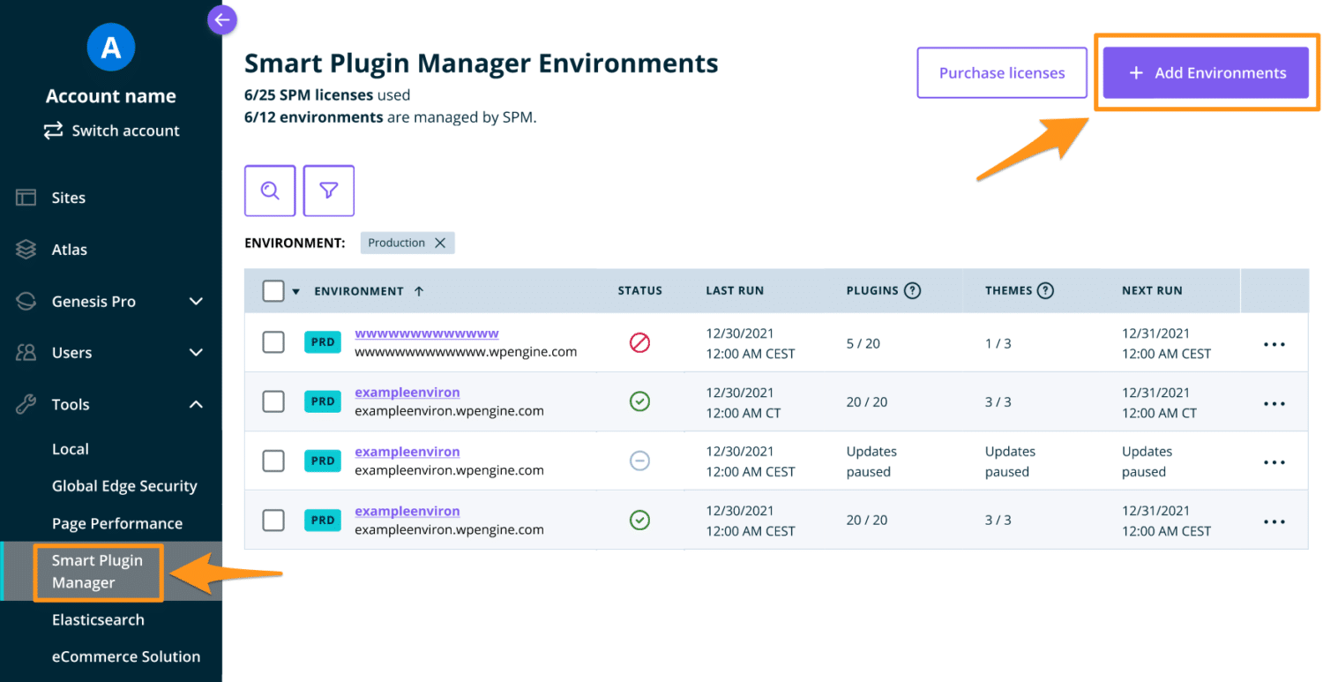The width and height of the screenshot is (1323, 682).
Task: Select all environments with the header checkbox
Action: [273, 290]
